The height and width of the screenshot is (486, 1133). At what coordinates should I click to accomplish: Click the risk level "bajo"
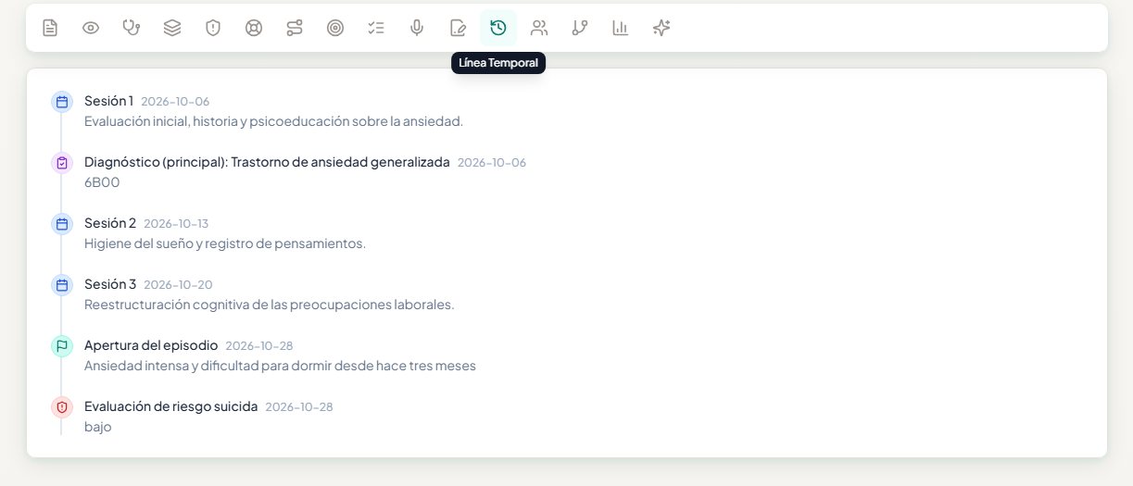pos(98,427)
